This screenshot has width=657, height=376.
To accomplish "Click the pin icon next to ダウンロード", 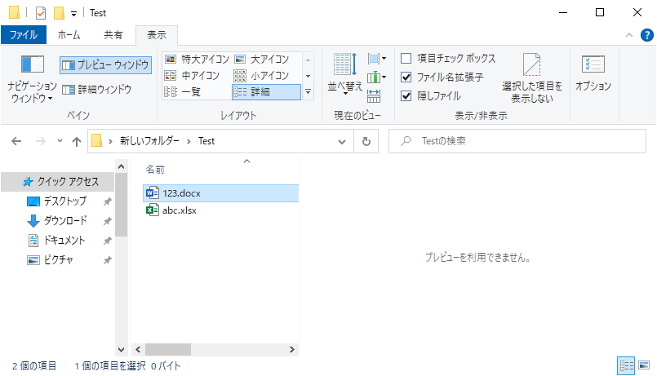I will (107, 221).
